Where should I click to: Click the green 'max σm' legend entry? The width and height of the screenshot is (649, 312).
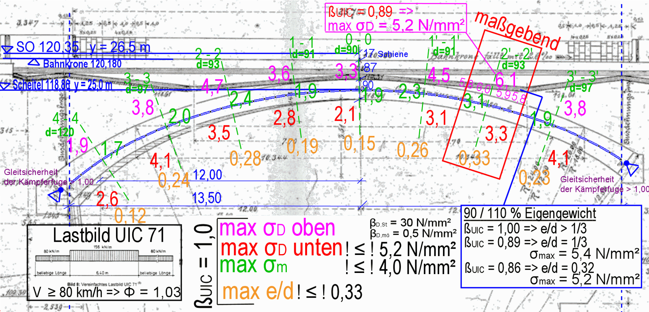[253, 266]
